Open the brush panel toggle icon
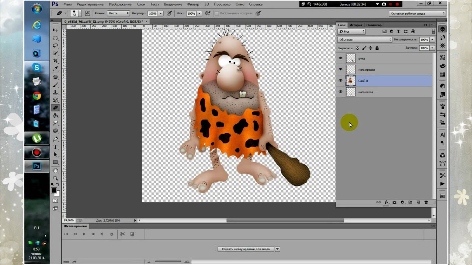Viewport: 472px width, 265px height. point(87,13)
